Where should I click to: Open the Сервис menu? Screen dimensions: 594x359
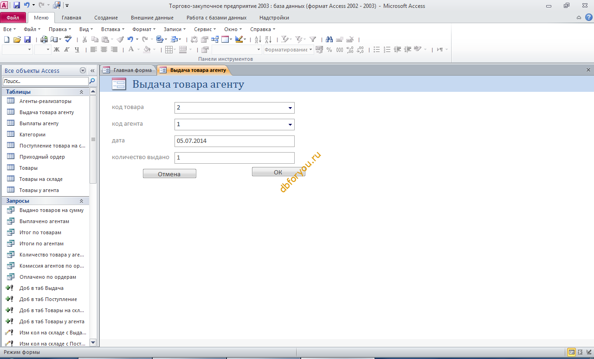(204, 29)
